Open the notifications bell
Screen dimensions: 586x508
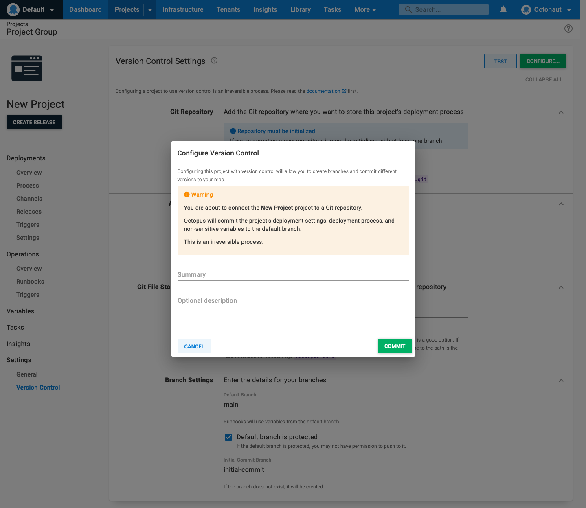(x=503, y=9)
